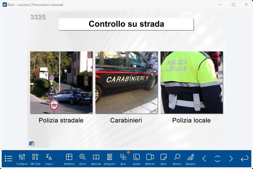
Task: Open the Configura settings
Action: tap(22, 159)
